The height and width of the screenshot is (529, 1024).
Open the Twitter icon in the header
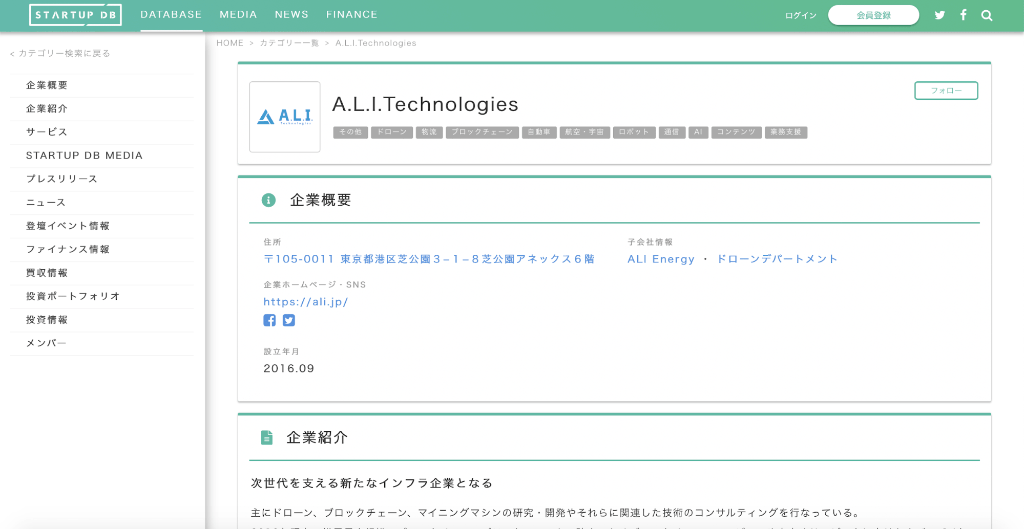939,15
